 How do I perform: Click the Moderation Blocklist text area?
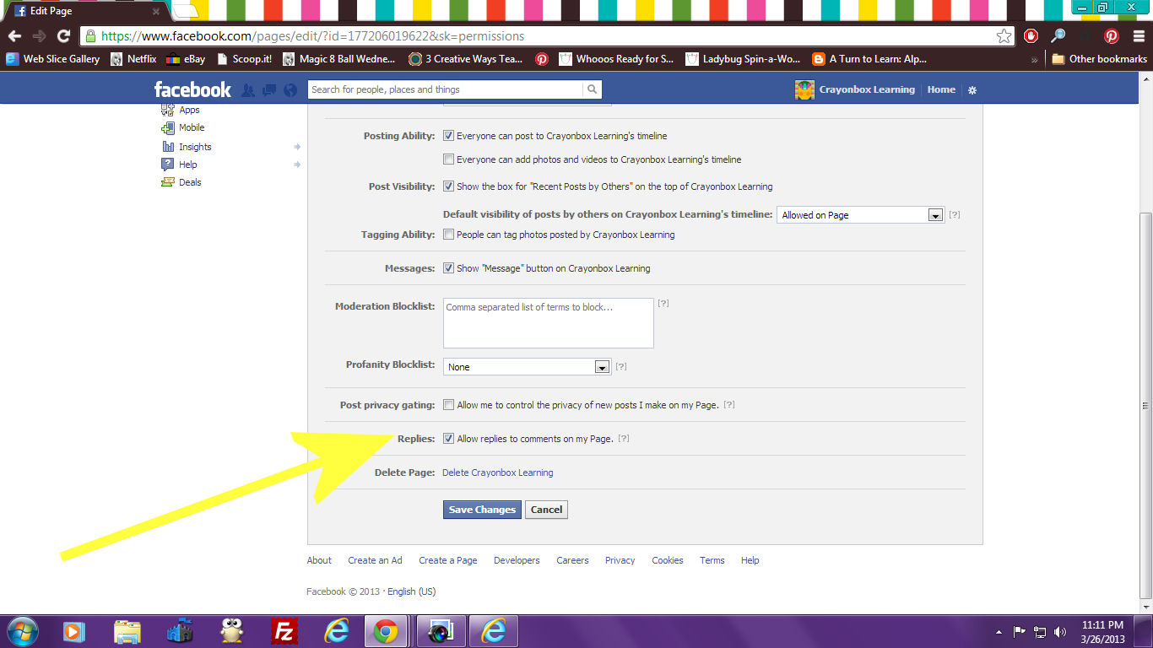tap(549, 323)
